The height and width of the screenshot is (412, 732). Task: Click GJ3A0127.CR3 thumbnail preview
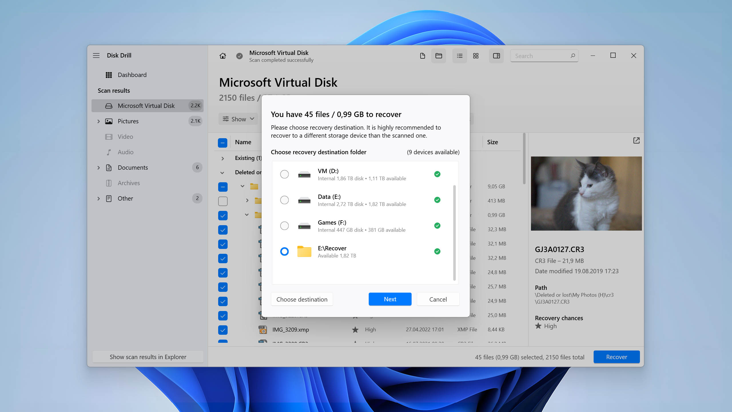[586, 193]
